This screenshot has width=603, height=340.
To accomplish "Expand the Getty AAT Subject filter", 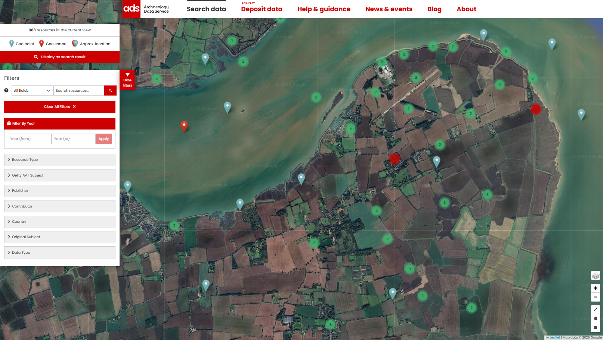I will click(60, 175).
